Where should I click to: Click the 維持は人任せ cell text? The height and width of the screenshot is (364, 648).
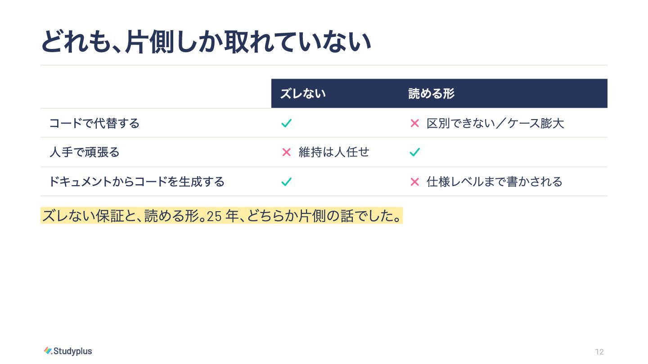334,152
